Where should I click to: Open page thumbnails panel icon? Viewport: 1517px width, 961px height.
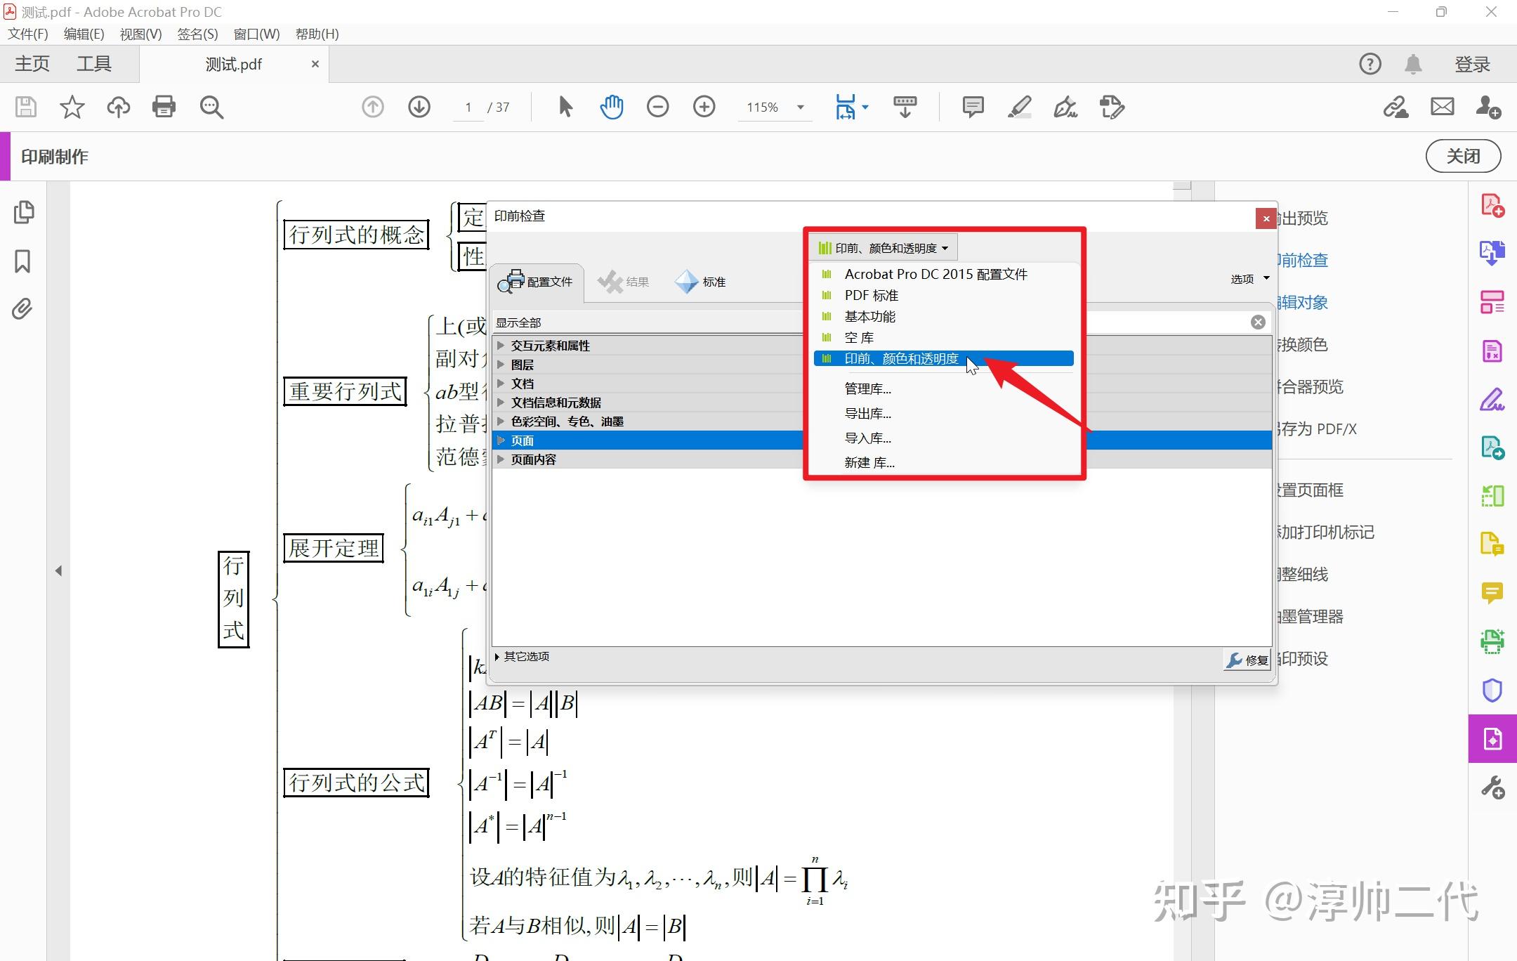24,212
